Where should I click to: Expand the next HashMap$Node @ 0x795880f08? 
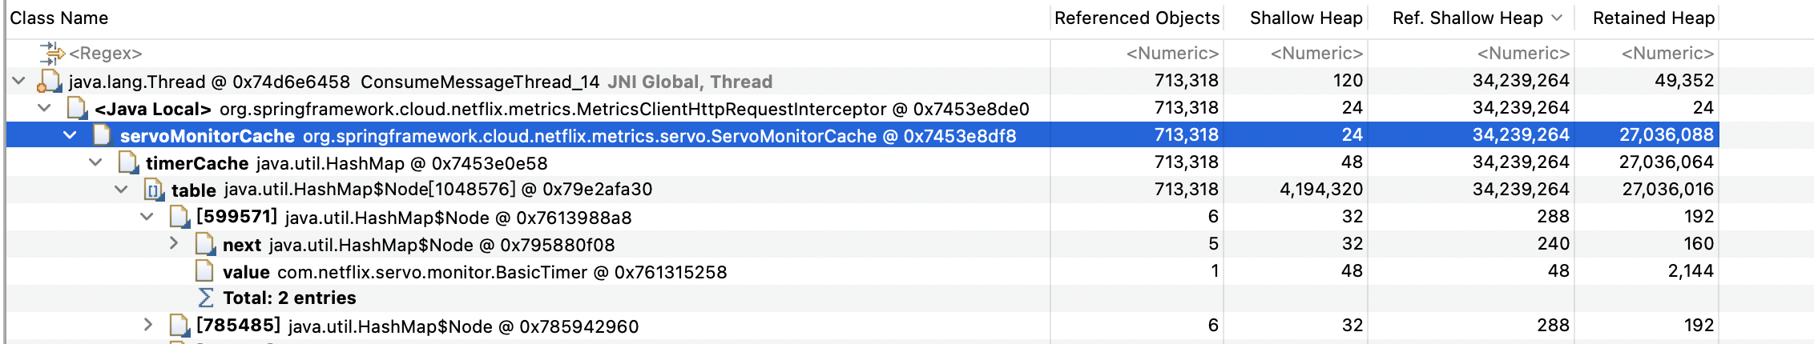coord(173,242)
